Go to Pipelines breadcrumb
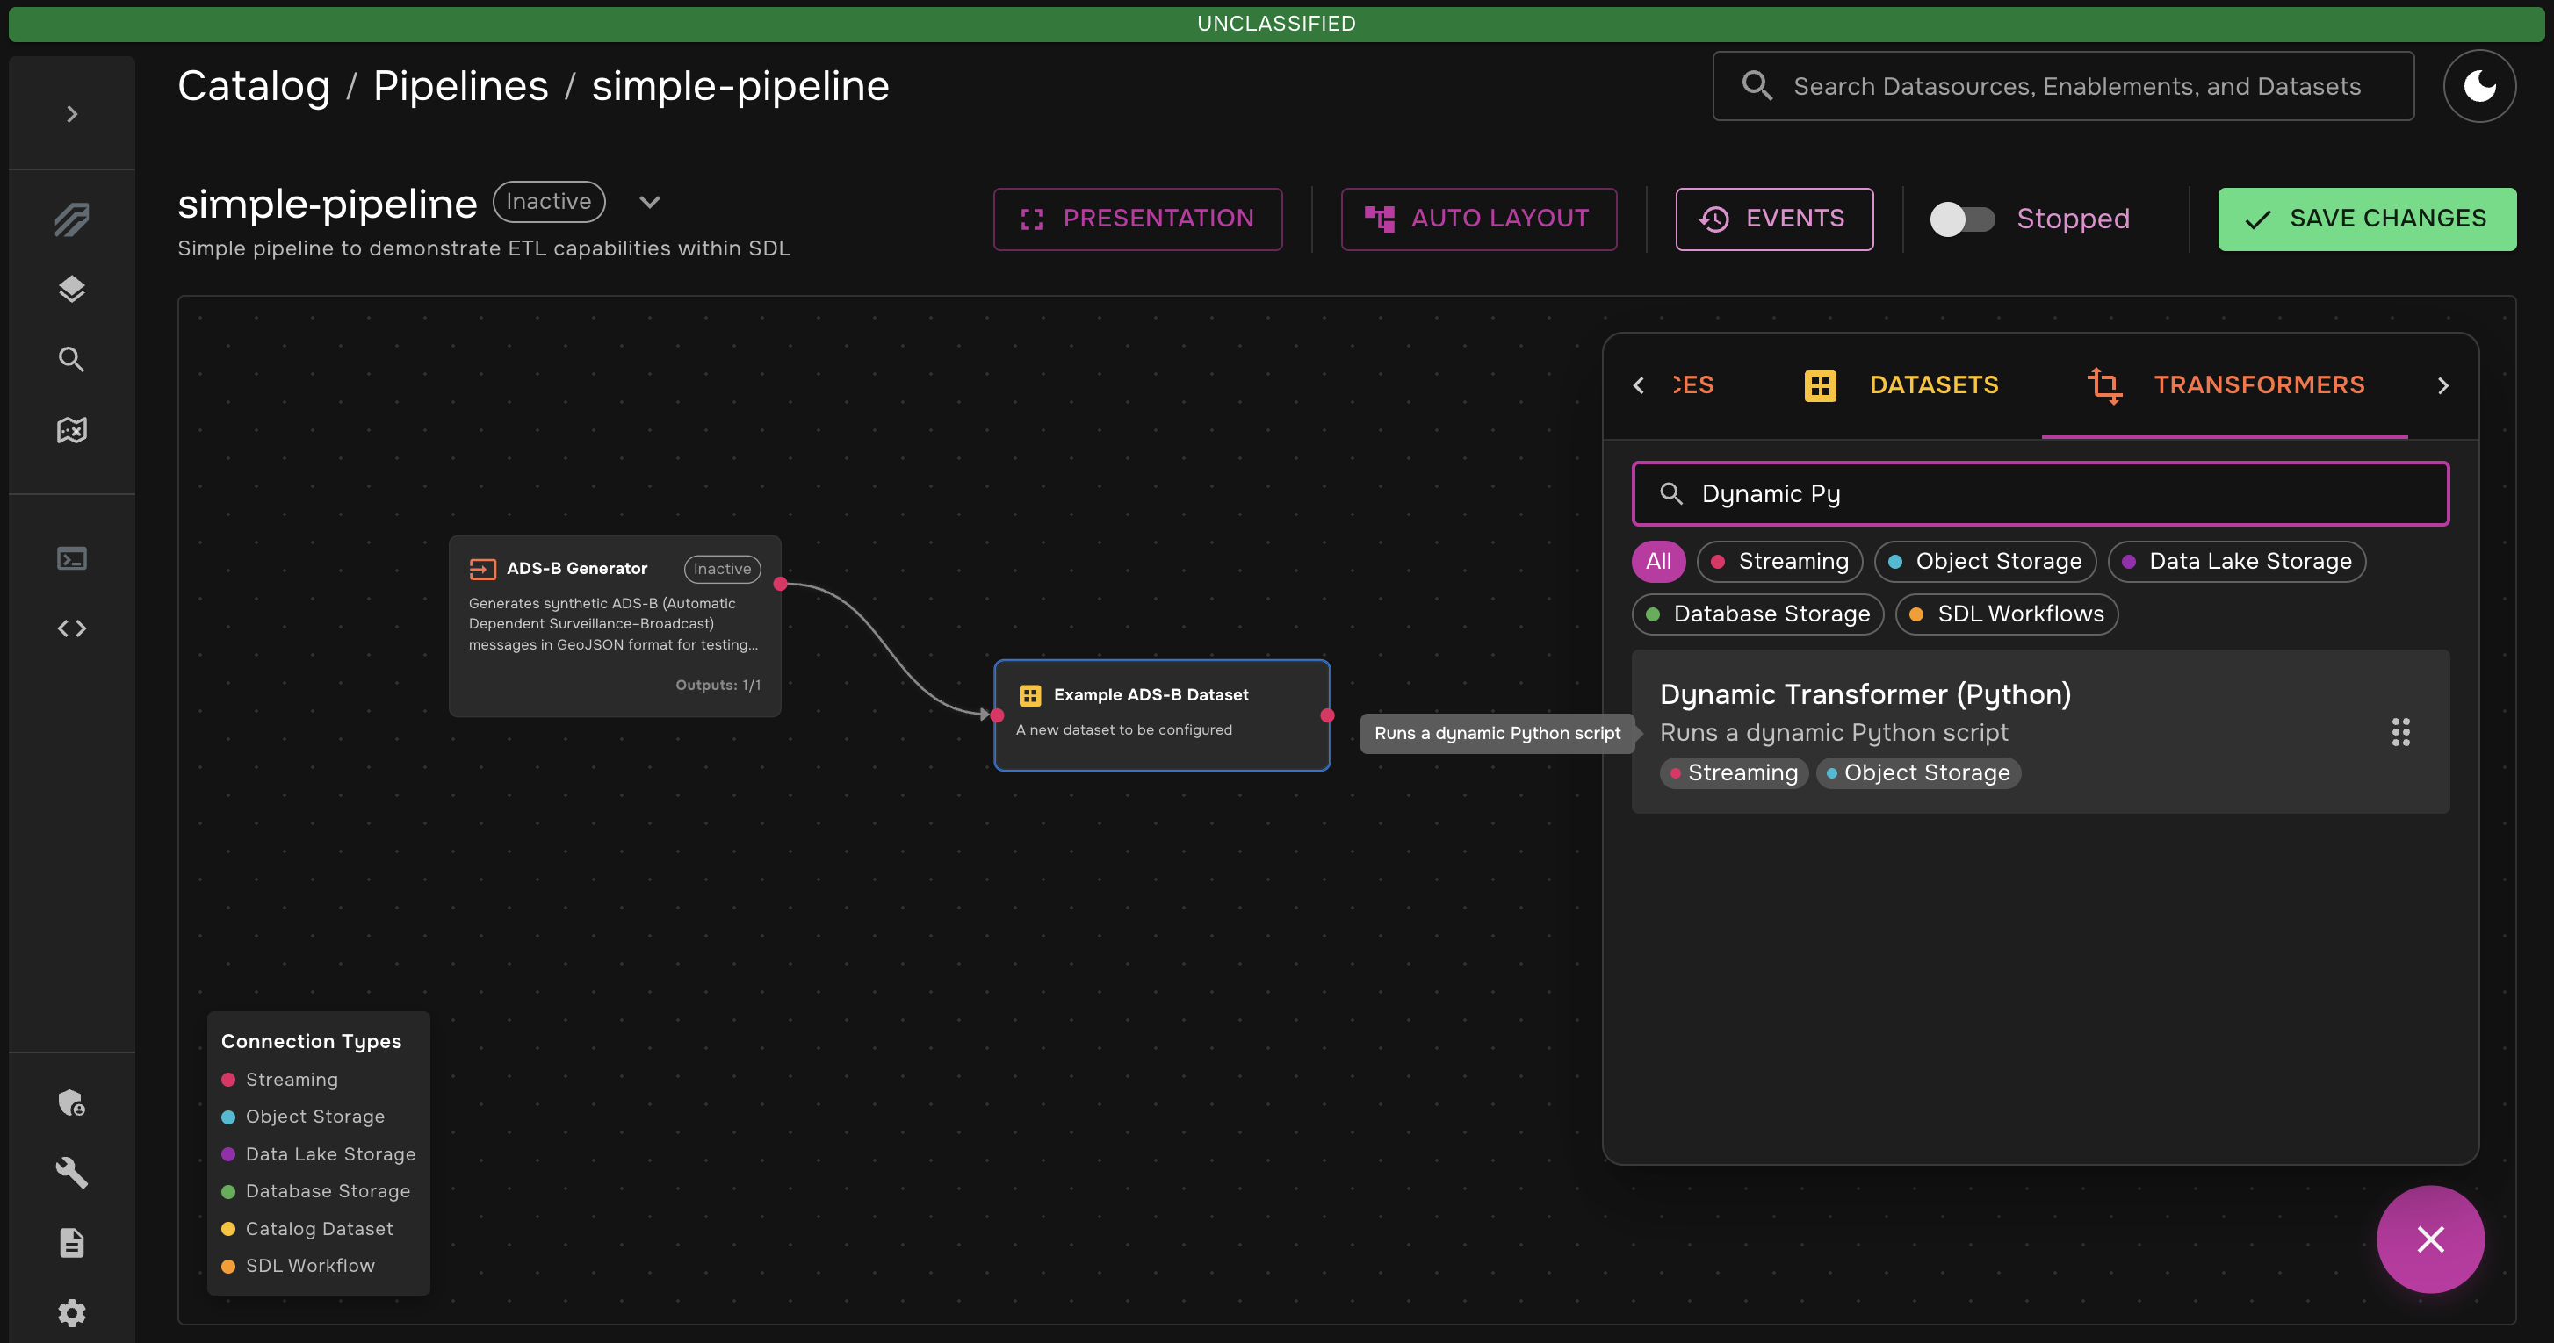Image resolution: width=2554 pixels, height=1343 pixels. (x=460, y=86)
